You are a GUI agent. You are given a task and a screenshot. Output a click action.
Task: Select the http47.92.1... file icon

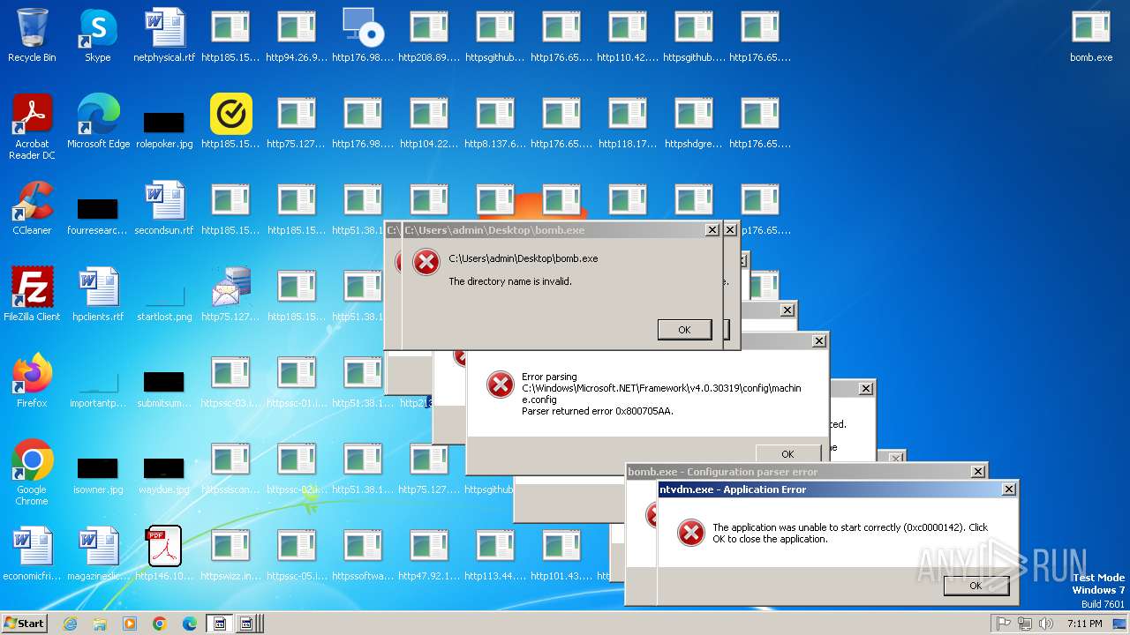tap(429, 554)
